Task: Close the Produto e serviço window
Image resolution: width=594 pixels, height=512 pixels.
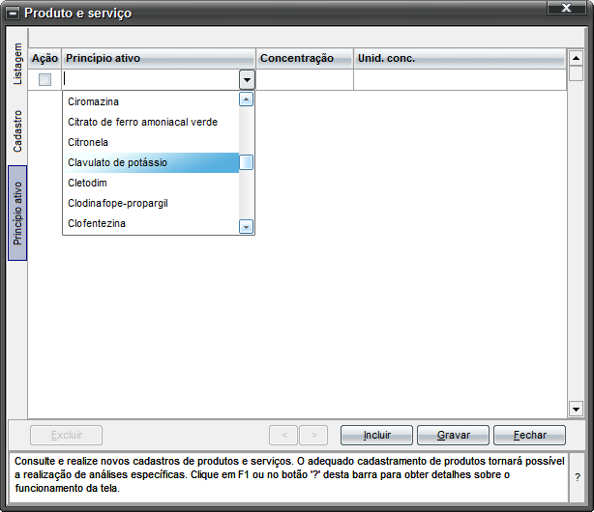Action: tap(566, 8)
